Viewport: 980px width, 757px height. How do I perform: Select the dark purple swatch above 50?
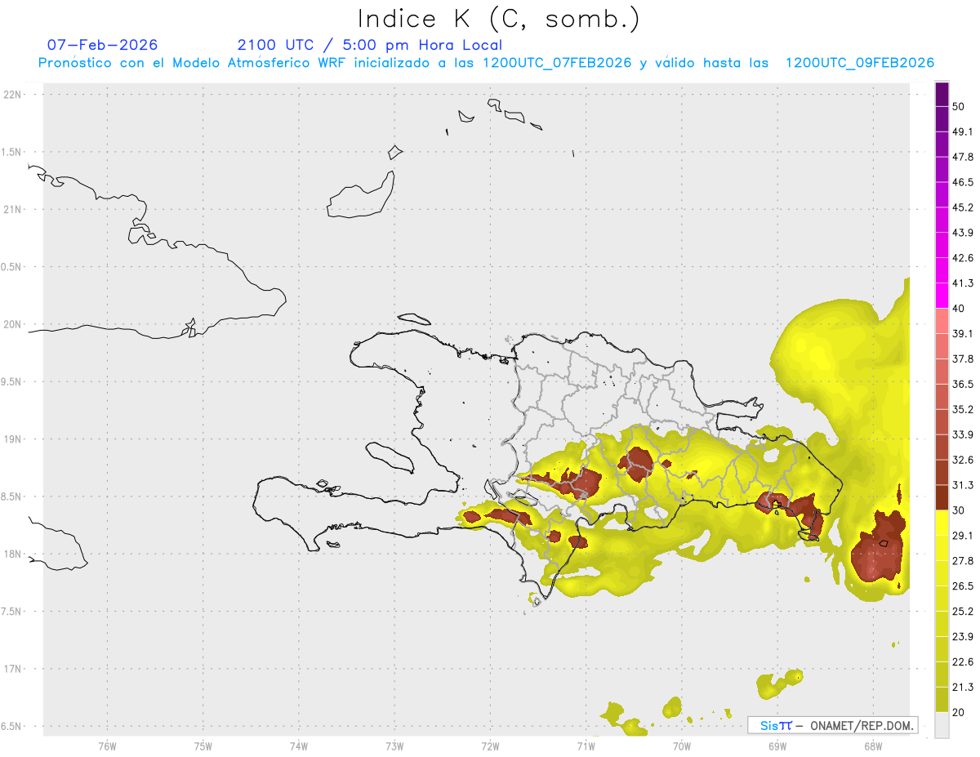[942, 94]
